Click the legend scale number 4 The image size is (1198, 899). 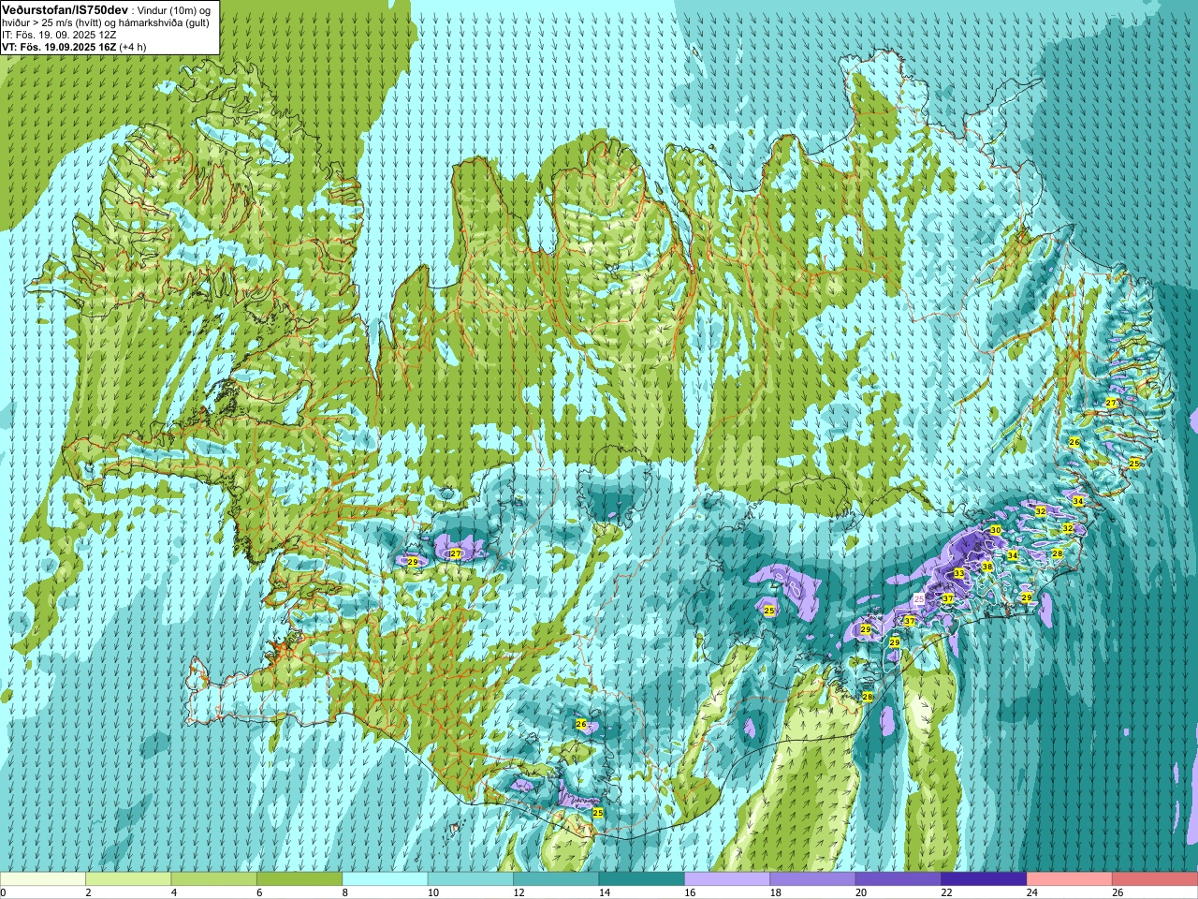pos(174,893)
